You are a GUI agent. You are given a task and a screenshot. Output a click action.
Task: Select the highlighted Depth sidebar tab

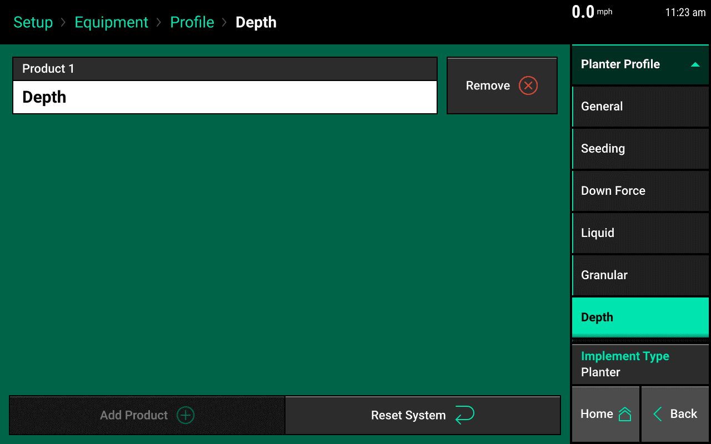[x=640, y=317]
